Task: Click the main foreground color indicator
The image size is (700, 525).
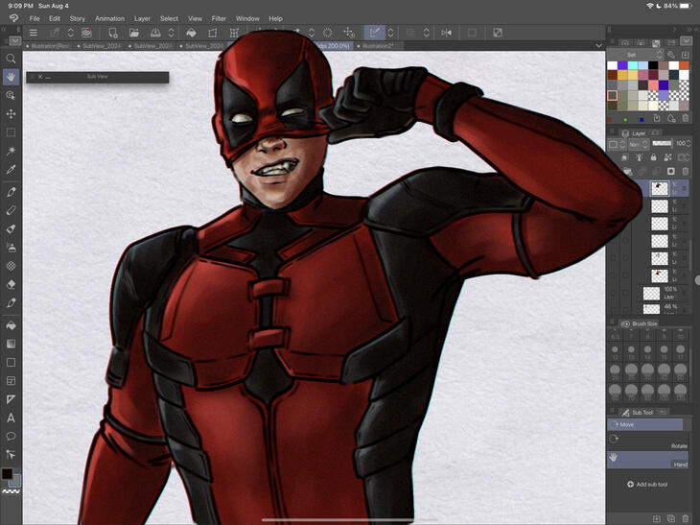Action: point(7,473)
